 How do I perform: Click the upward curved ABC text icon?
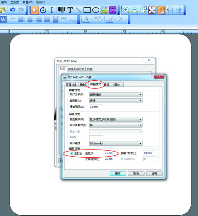[x=64, y=18]
